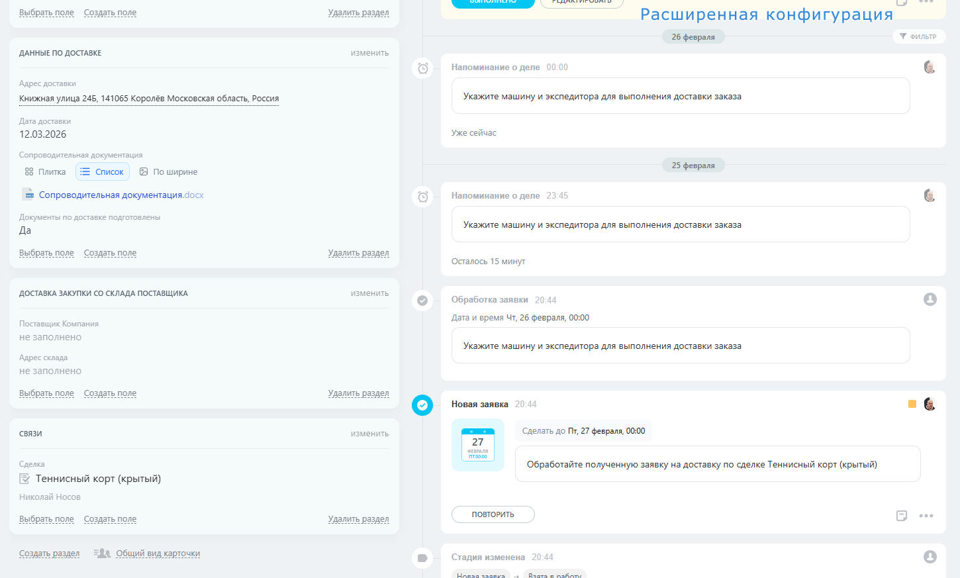Open the user avatar on the 23:45 reminder card
The width and height of the screenshot is (960, 578).
pos(930,195)
